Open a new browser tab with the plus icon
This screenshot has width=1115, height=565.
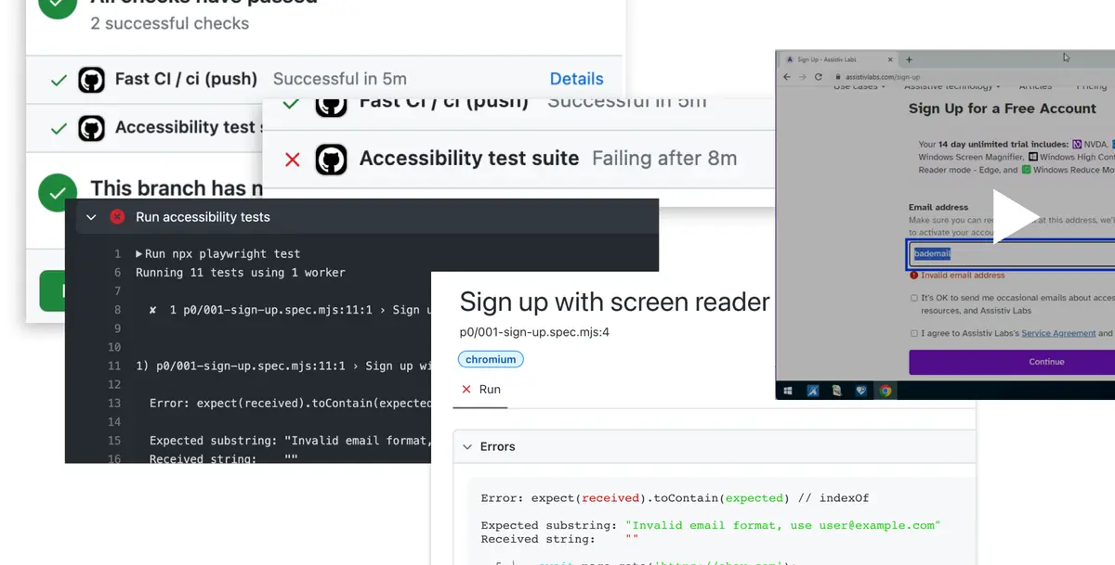coord(909,59)
